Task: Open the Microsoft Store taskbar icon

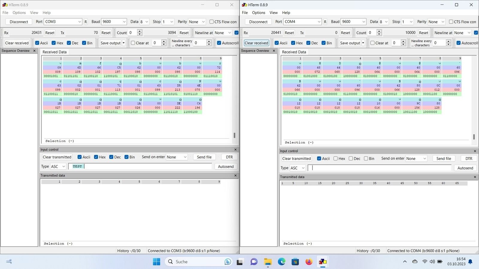Action: (x=295, y=262)
